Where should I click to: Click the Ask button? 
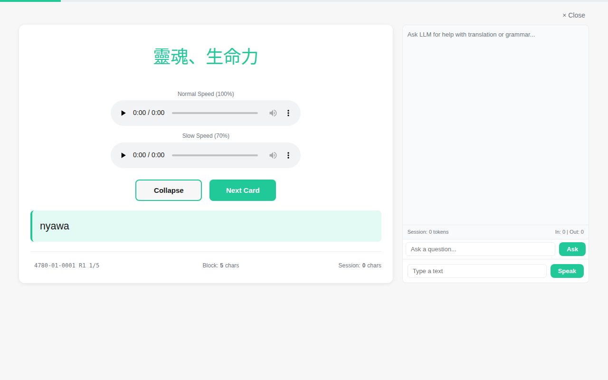pos(572,249)
